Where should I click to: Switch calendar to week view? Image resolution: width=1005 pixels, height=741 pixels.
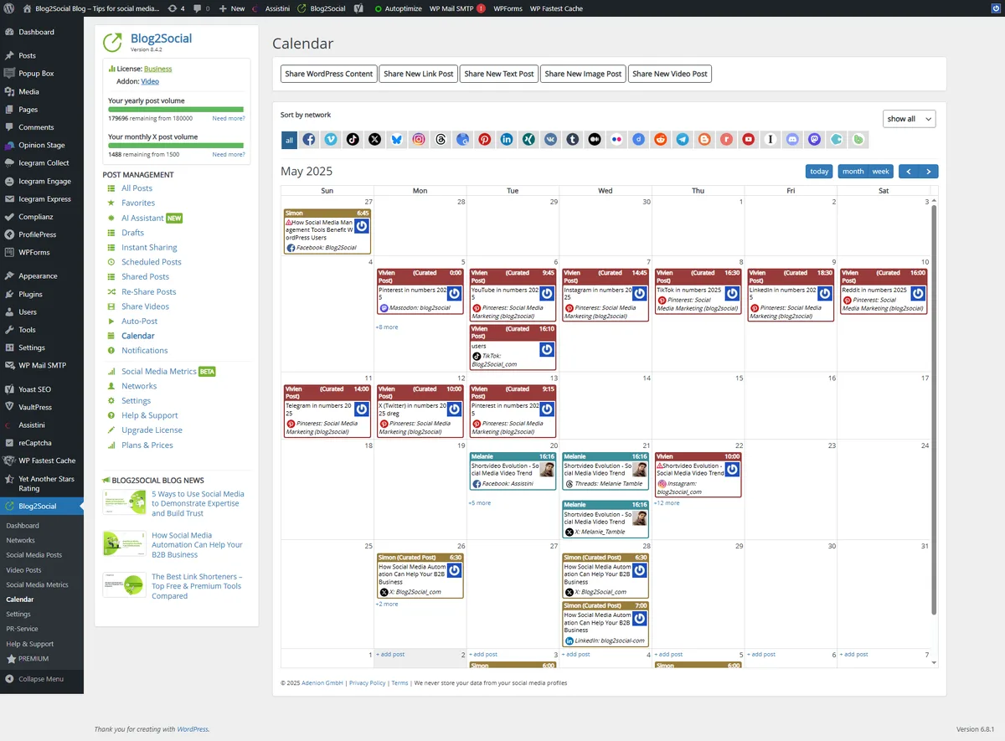[880, 171]
